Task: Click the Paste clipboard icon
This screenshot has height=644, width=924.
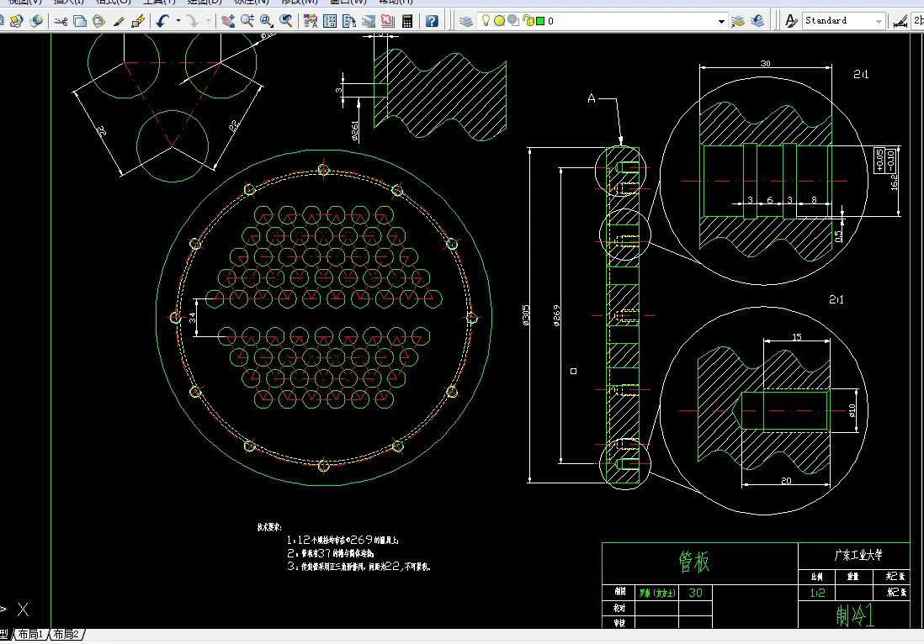Action: point(99,21)
